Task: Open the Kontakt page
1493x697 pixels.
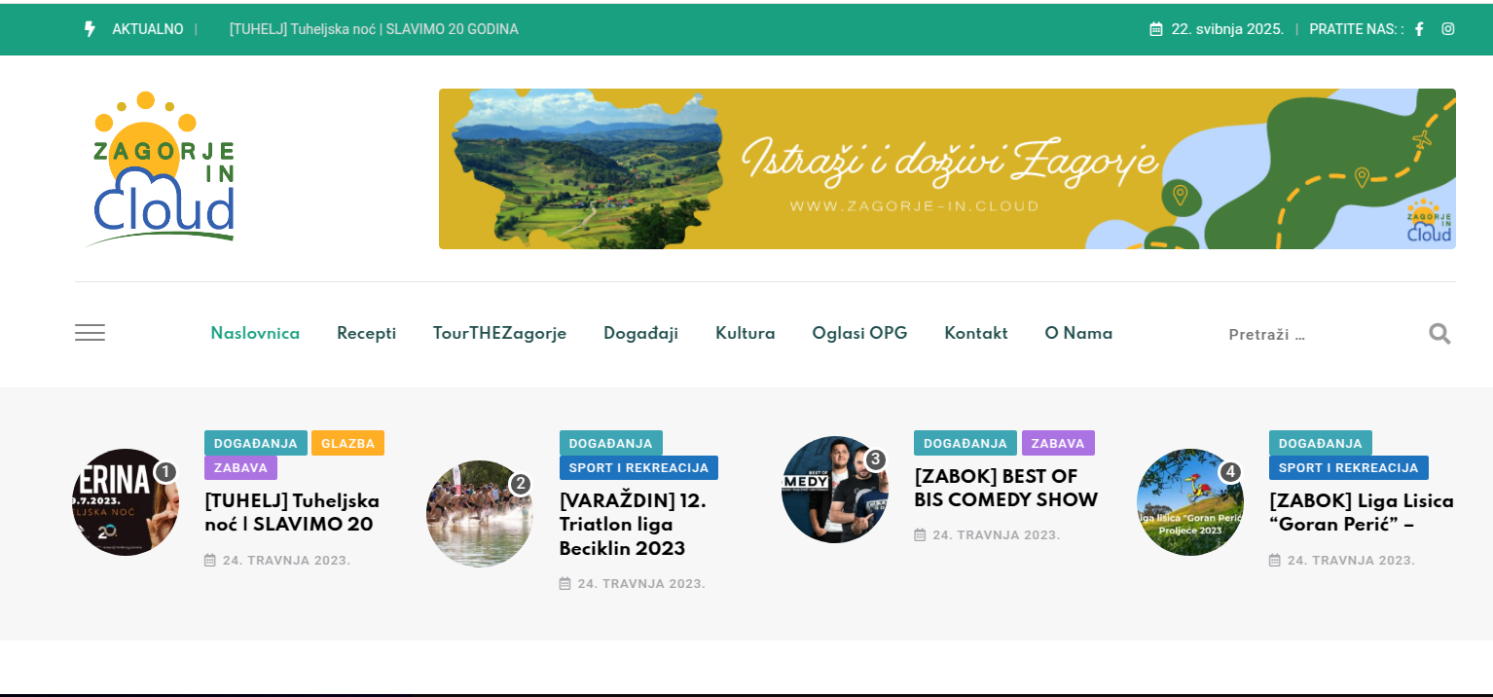Action: [975, 333]
